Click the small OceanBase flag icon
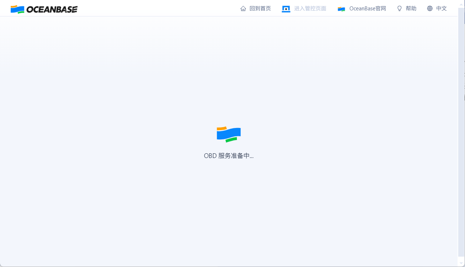The image size is (465, 267). tap(342, 9)
